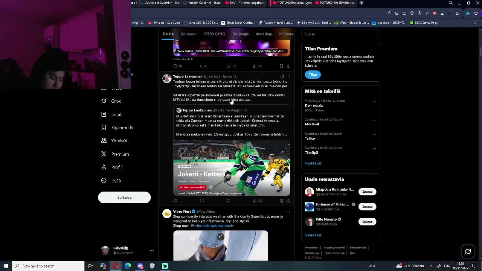Viewport: 482px width, 271px height.
Task: Open KICK Status Page bookmark
Action: click(x=423, y=23)
